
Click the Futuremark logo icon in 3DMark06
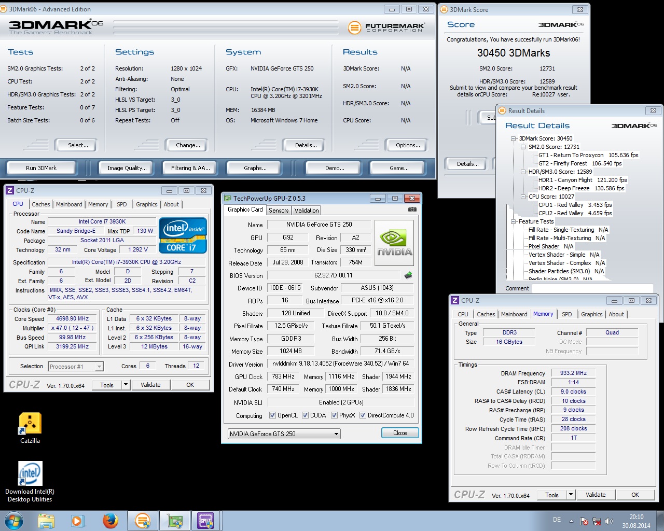pos(354,27)
